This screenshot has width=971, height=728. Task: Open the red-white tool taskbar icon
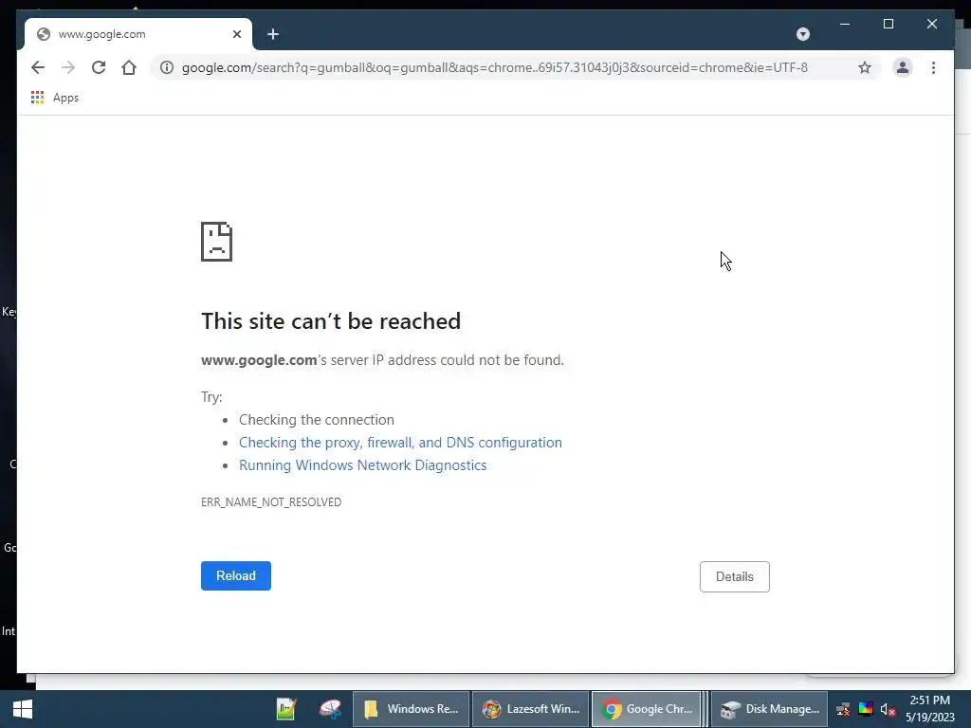pyautogui.click(x=330, y=709)
